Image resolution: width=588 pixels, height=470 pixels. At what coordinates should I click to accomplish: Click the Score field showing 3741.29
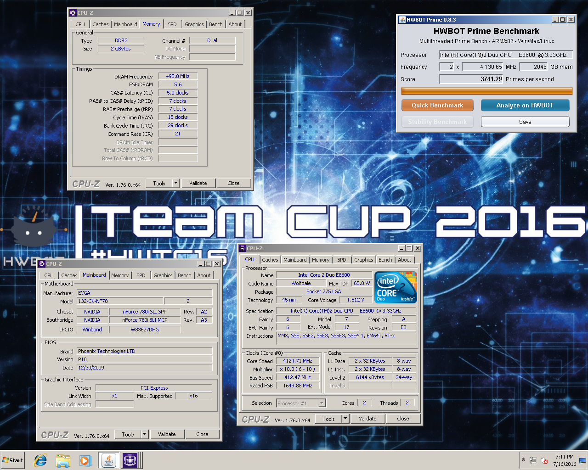(x=471, y=79)
